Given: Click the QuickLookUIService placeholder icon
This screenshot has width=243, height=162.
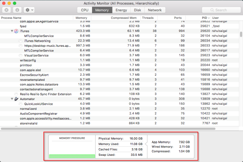Looking at the screenshot, I should pyautogui.click(x=20, y=104).
